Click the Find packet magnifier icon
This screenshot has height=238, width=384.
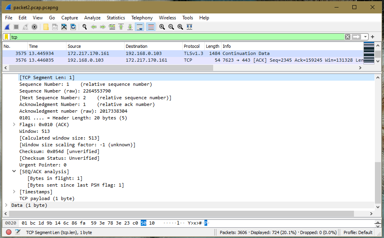[x=84, y=27]
